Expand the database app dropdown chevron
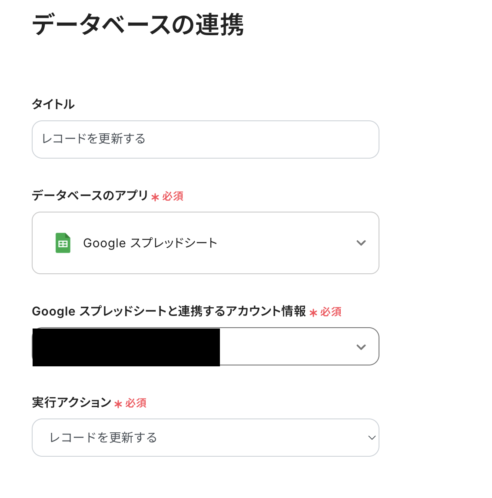The height and width of the screenshot is (498, 492). point(361,243)
